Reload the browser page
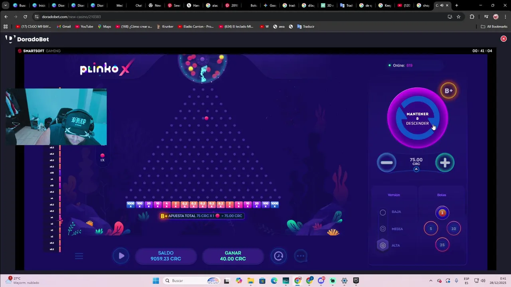511x287 pixels. pos(25,17)
